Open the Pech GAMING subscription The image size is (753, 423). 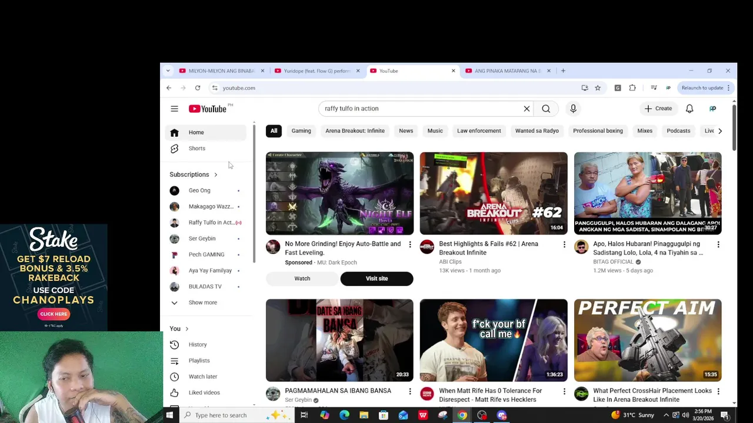point(206,254)
